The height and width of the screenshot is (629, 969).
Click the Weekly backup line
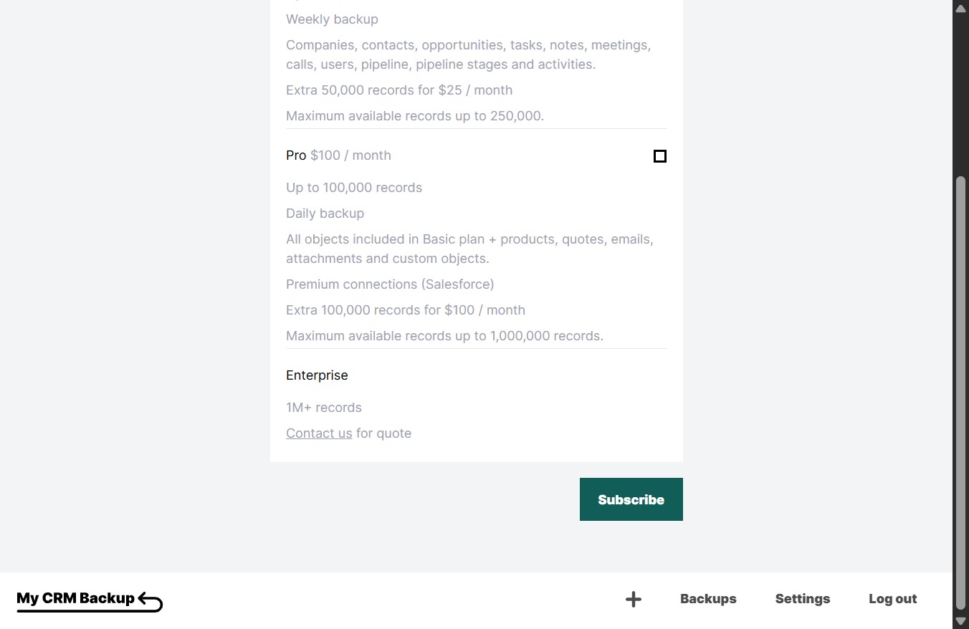332,19
